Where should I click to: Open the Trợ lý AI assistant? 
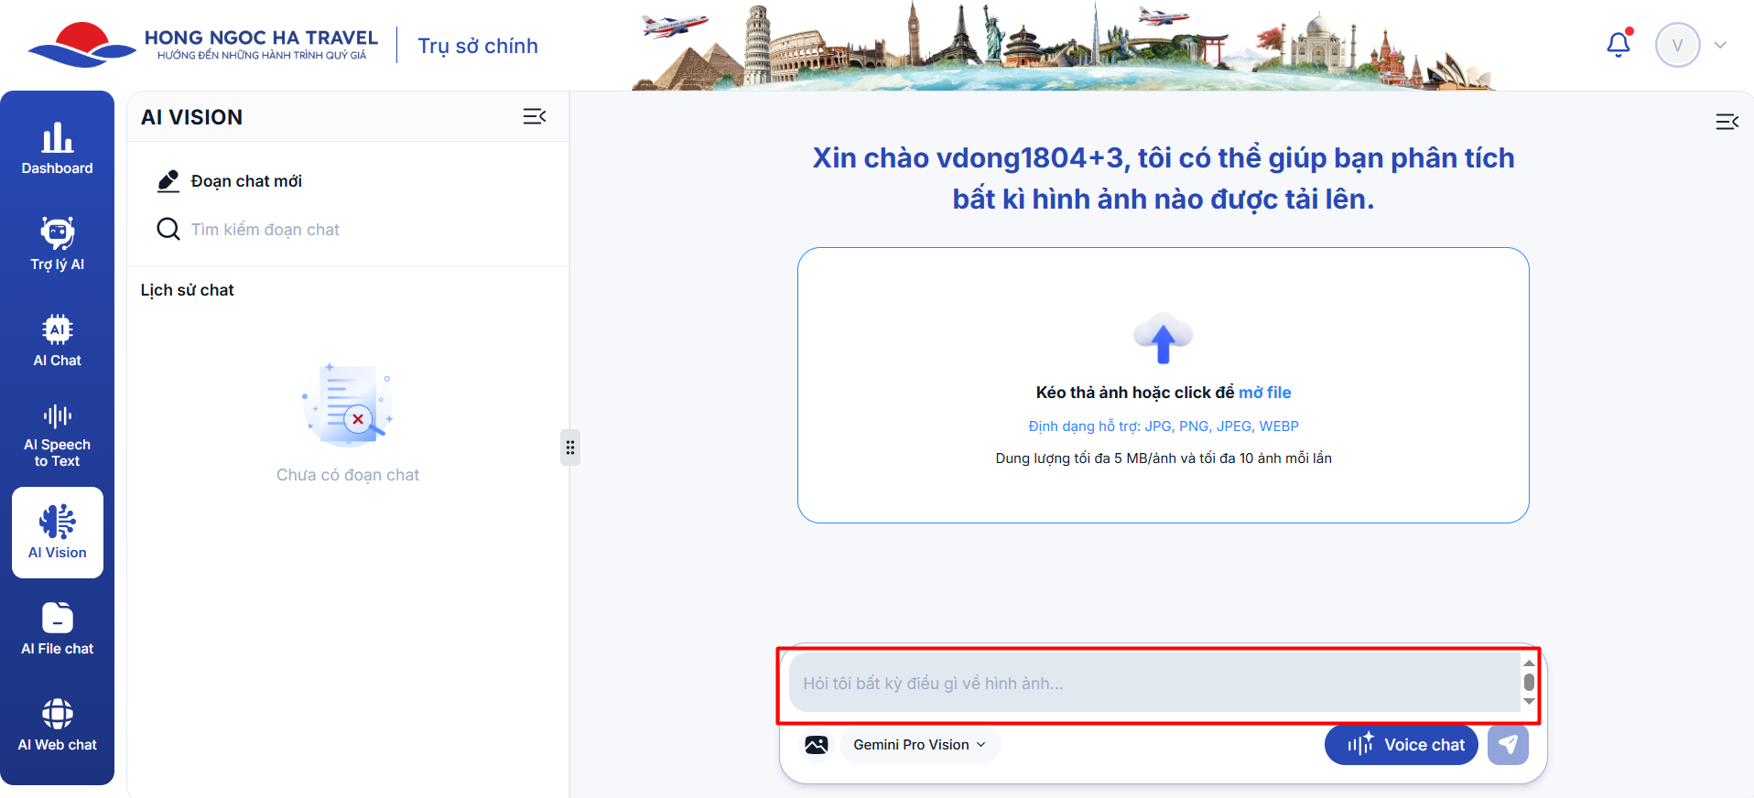point(57,244)
